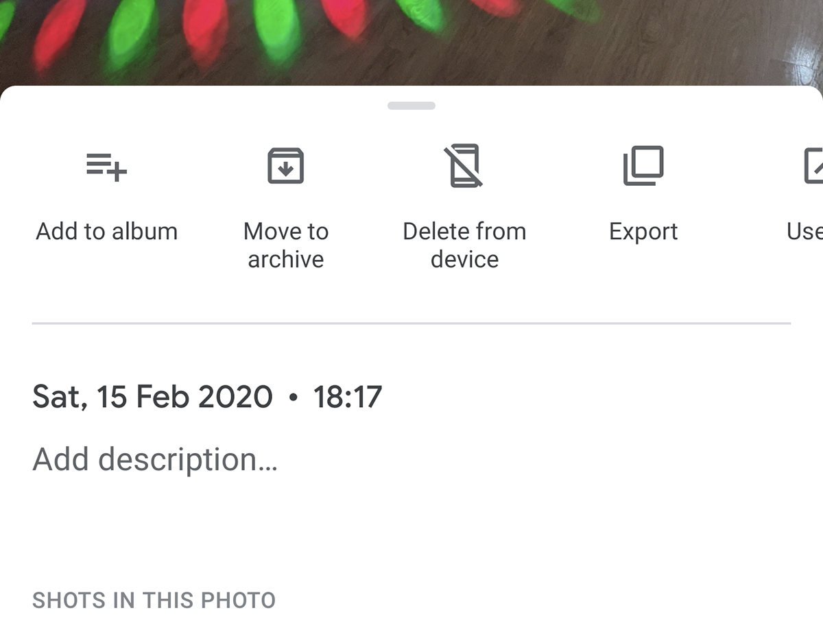This screenshot has height=617, width=823.
Task: Tap a green light streak in the photo
Action: [276, 26]
